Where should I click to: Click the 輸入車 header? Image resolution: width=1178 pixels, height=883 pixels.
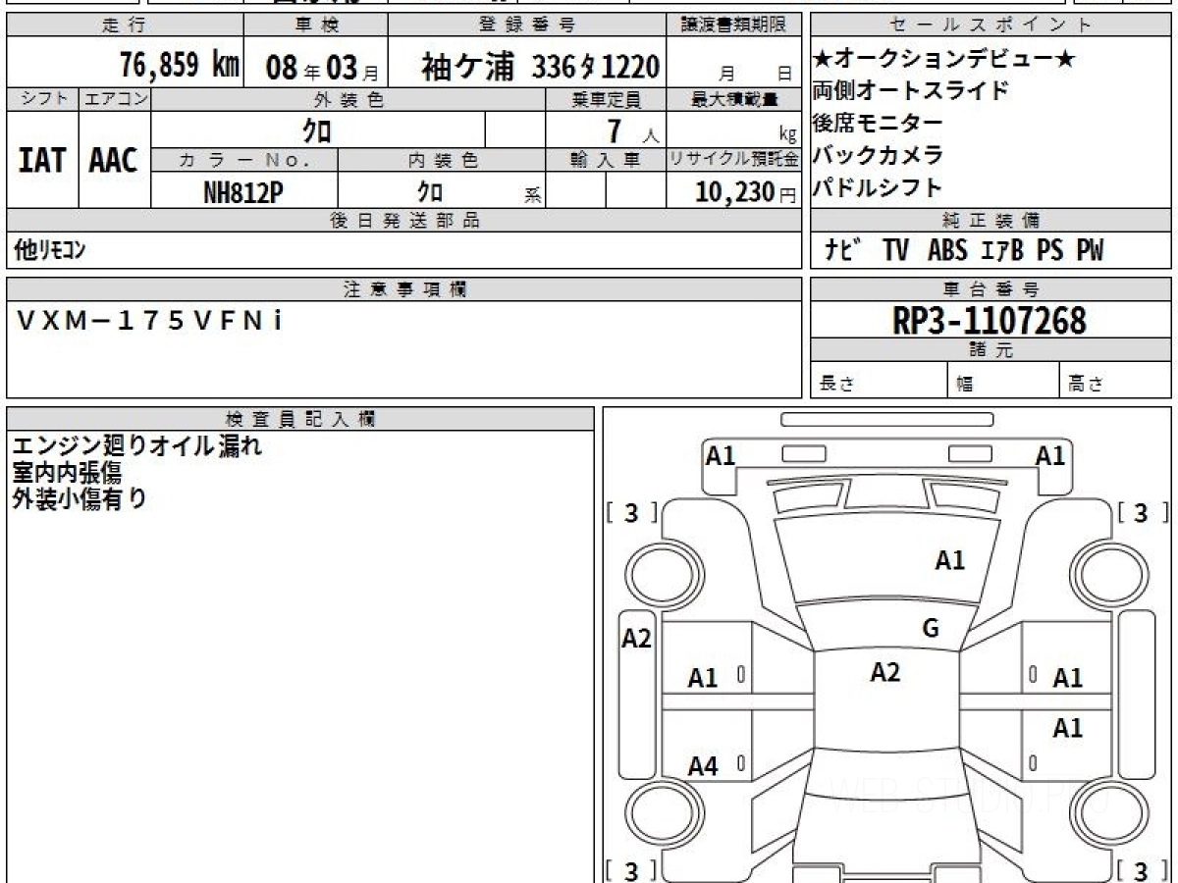tap(605, 160)
